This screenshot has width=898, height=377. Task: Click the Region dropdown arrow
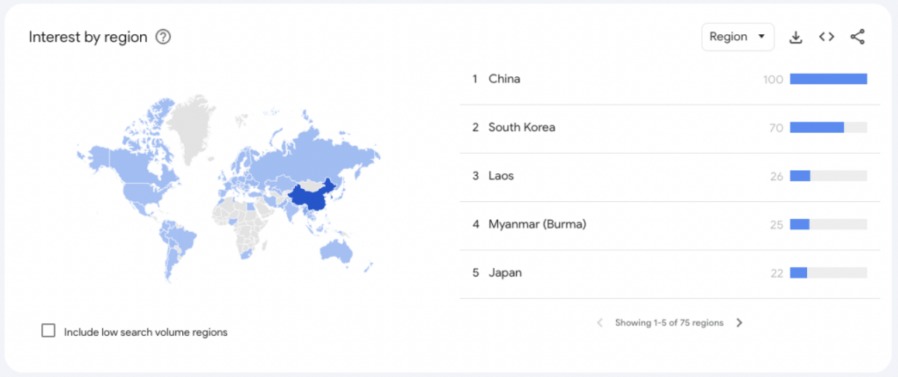tap(761, 37)
